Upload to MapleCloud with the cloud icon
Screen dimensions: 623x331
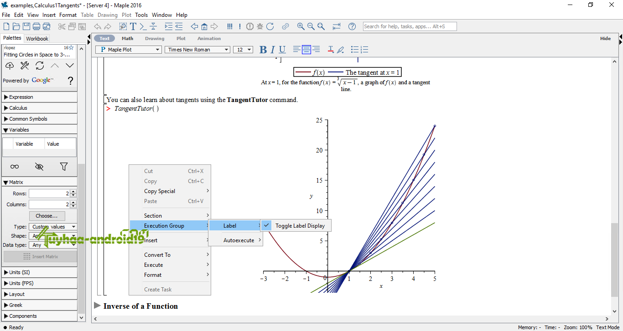click(x=10, y=66)
